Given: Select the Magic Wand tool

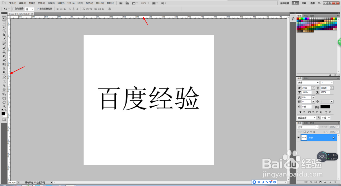Looking at the screenshot, I should (x=4, y=31).
